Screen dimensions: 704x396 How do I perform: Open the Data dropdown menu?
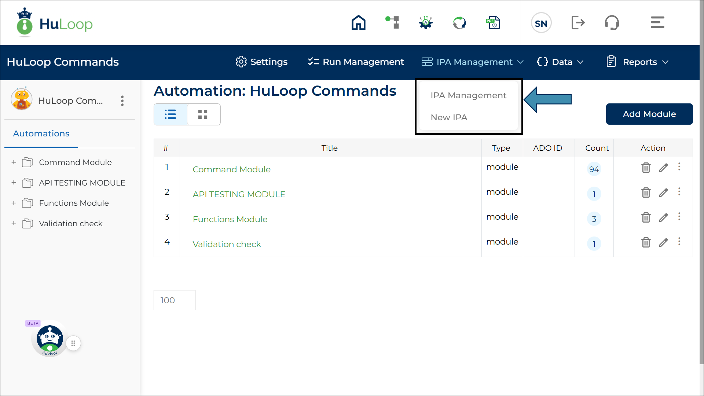(x=560, y=62)
